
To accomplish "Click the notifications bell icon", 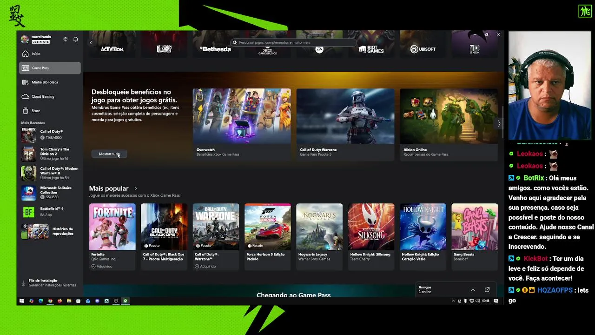I will tap(76, 40).
